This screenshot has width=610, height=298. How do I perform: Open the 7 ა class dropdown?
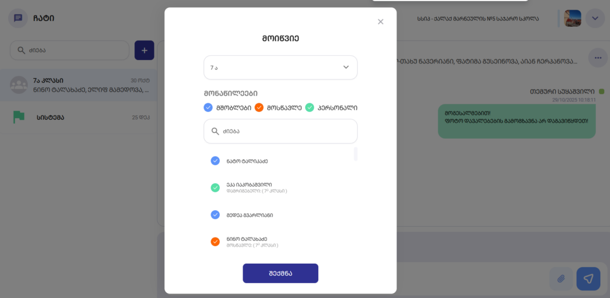(x=280, y=67)
